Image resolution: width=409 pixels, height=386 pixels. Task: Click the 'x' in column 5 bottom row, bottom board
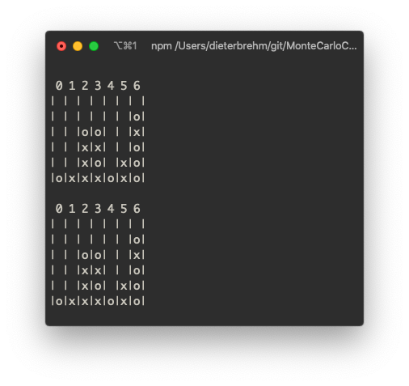(124, 301)
